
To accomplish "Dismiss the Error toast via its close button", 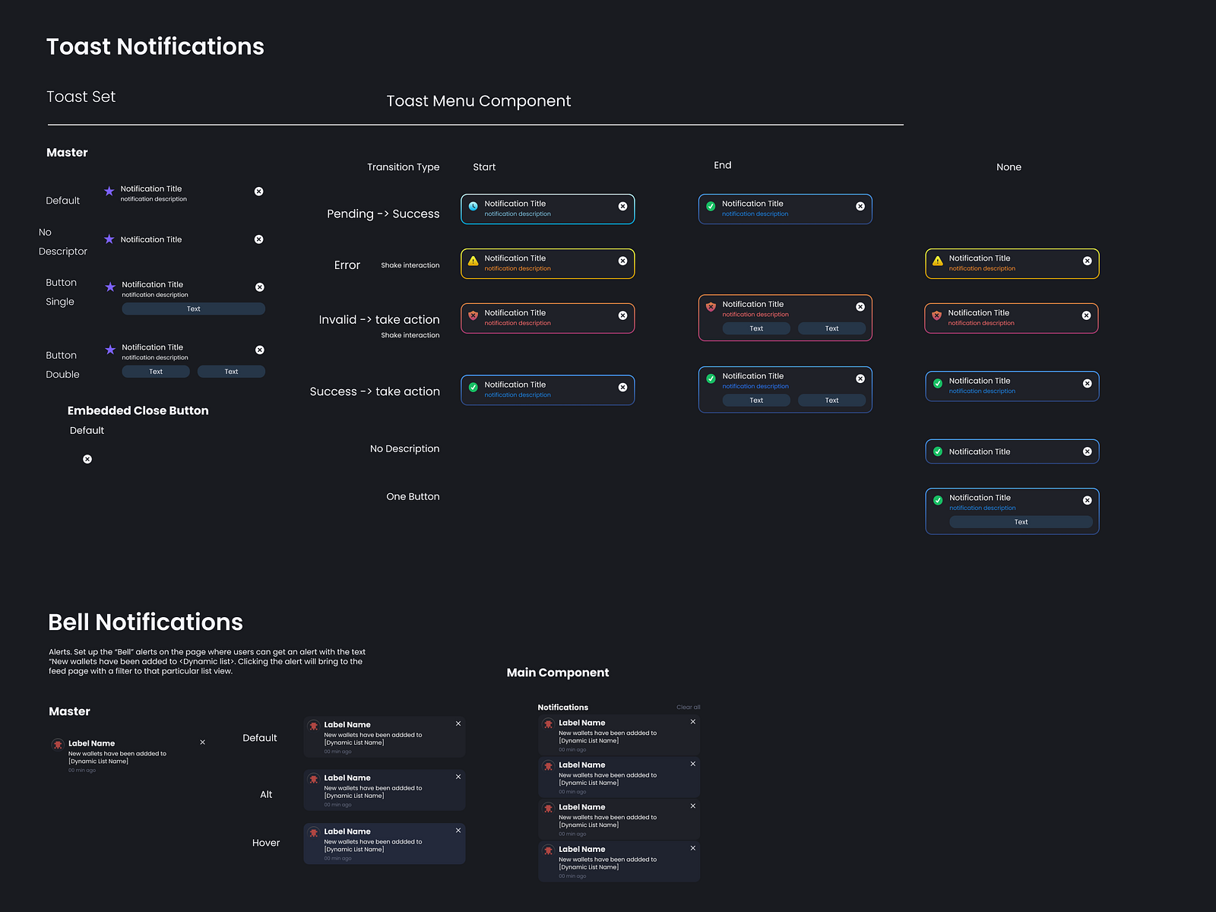I will click(622, 260).
